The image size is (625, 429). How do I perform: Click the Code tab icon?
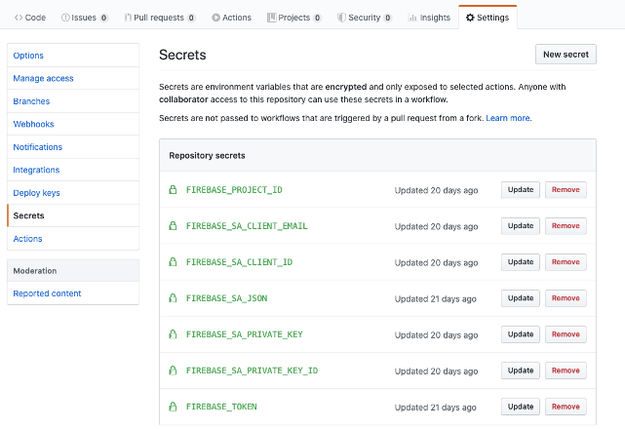19,18
